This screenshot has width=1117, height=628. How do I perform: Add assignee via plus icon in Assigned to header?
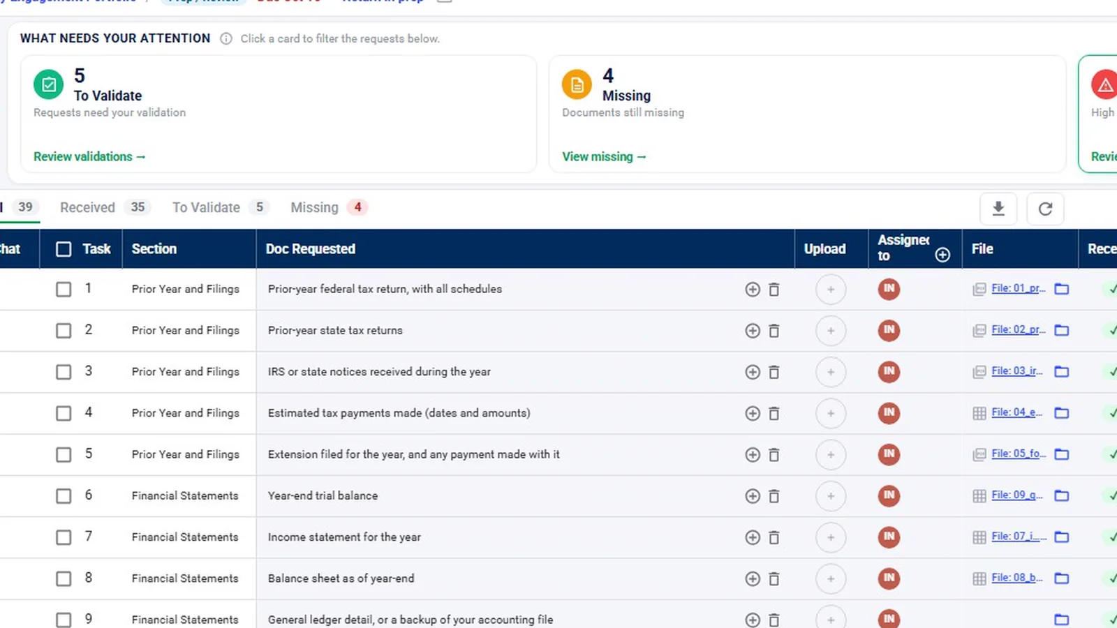(x=942, y=255)
